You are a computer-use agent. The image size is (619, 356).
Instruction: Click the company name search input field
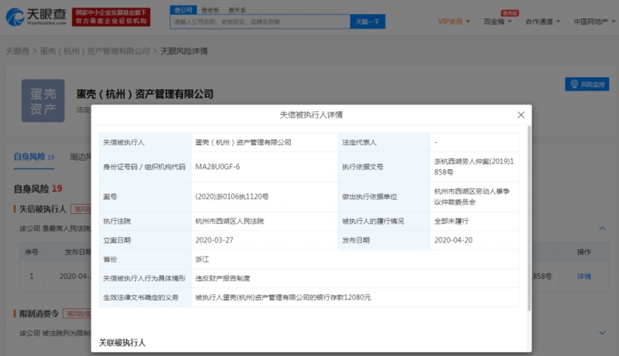tap(260, 22)
